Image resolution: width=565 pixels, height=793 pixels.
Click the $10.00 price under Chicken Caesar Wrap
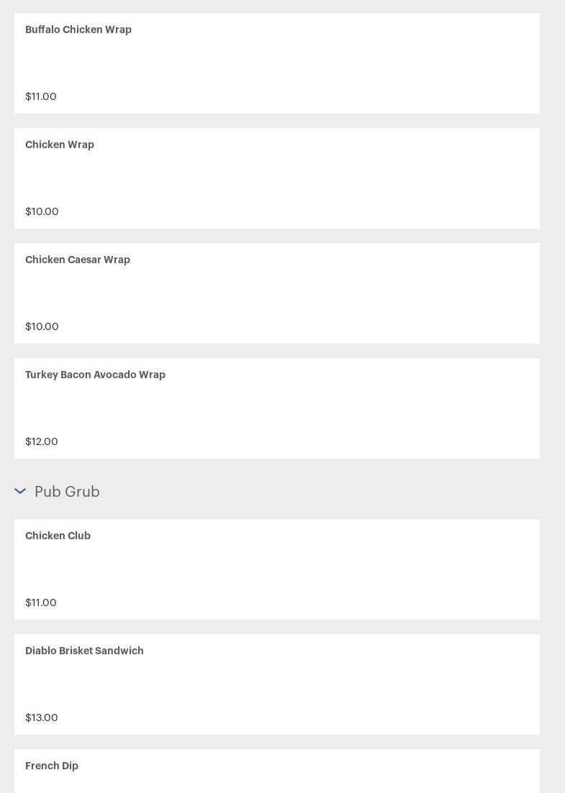(x=42, y=327)
